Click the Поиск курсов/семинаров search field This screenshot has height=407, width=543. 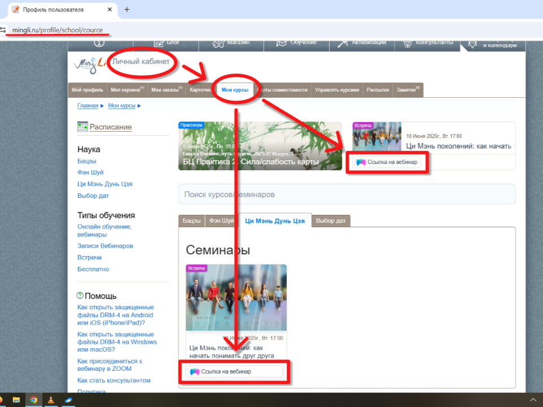pos(347,194)
